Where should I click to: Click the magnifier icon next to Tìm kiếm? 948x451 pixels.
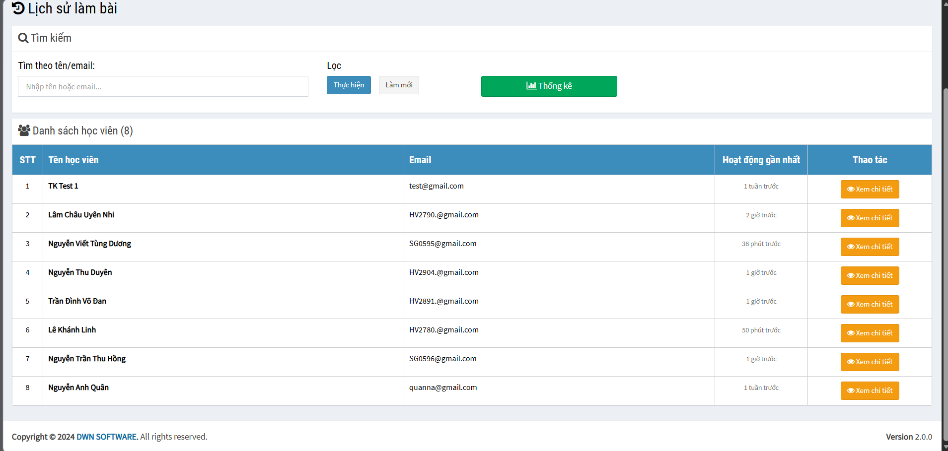[23, 38]
